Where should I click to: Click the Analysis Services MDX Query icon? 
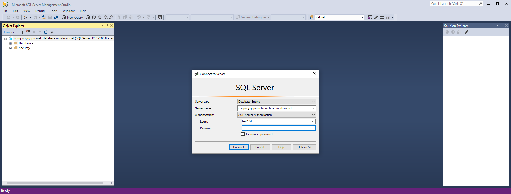point(94,17)
